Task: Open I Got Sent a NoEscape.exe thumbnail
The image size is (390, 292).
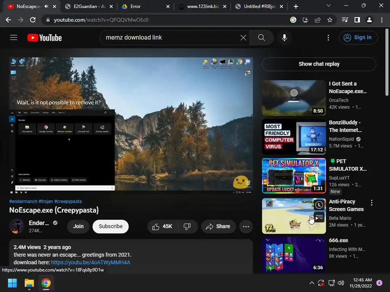Action: [x=294, y=98]
